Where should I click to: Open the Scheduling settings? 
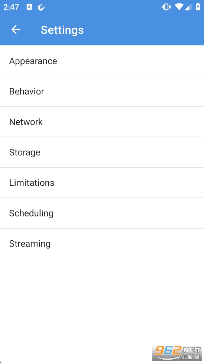point(102,213)
